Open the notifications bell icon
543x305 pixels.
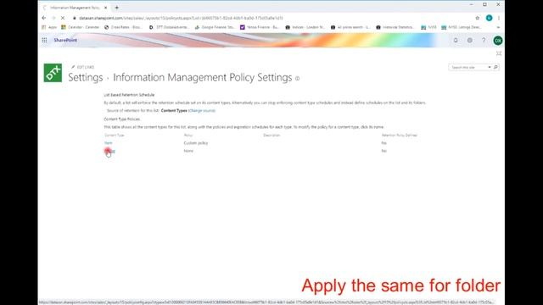pos(456,41)
